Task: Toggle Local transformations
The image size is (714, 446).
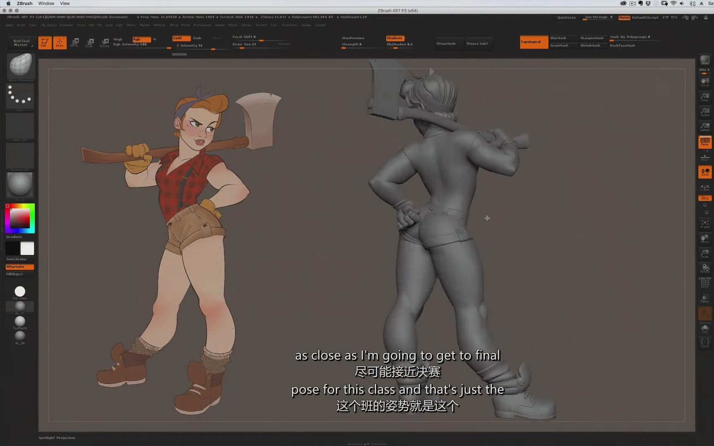Action: click(x=704, y=172)
